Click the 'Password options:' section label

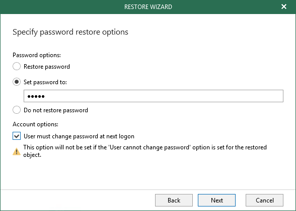(37, 55)
